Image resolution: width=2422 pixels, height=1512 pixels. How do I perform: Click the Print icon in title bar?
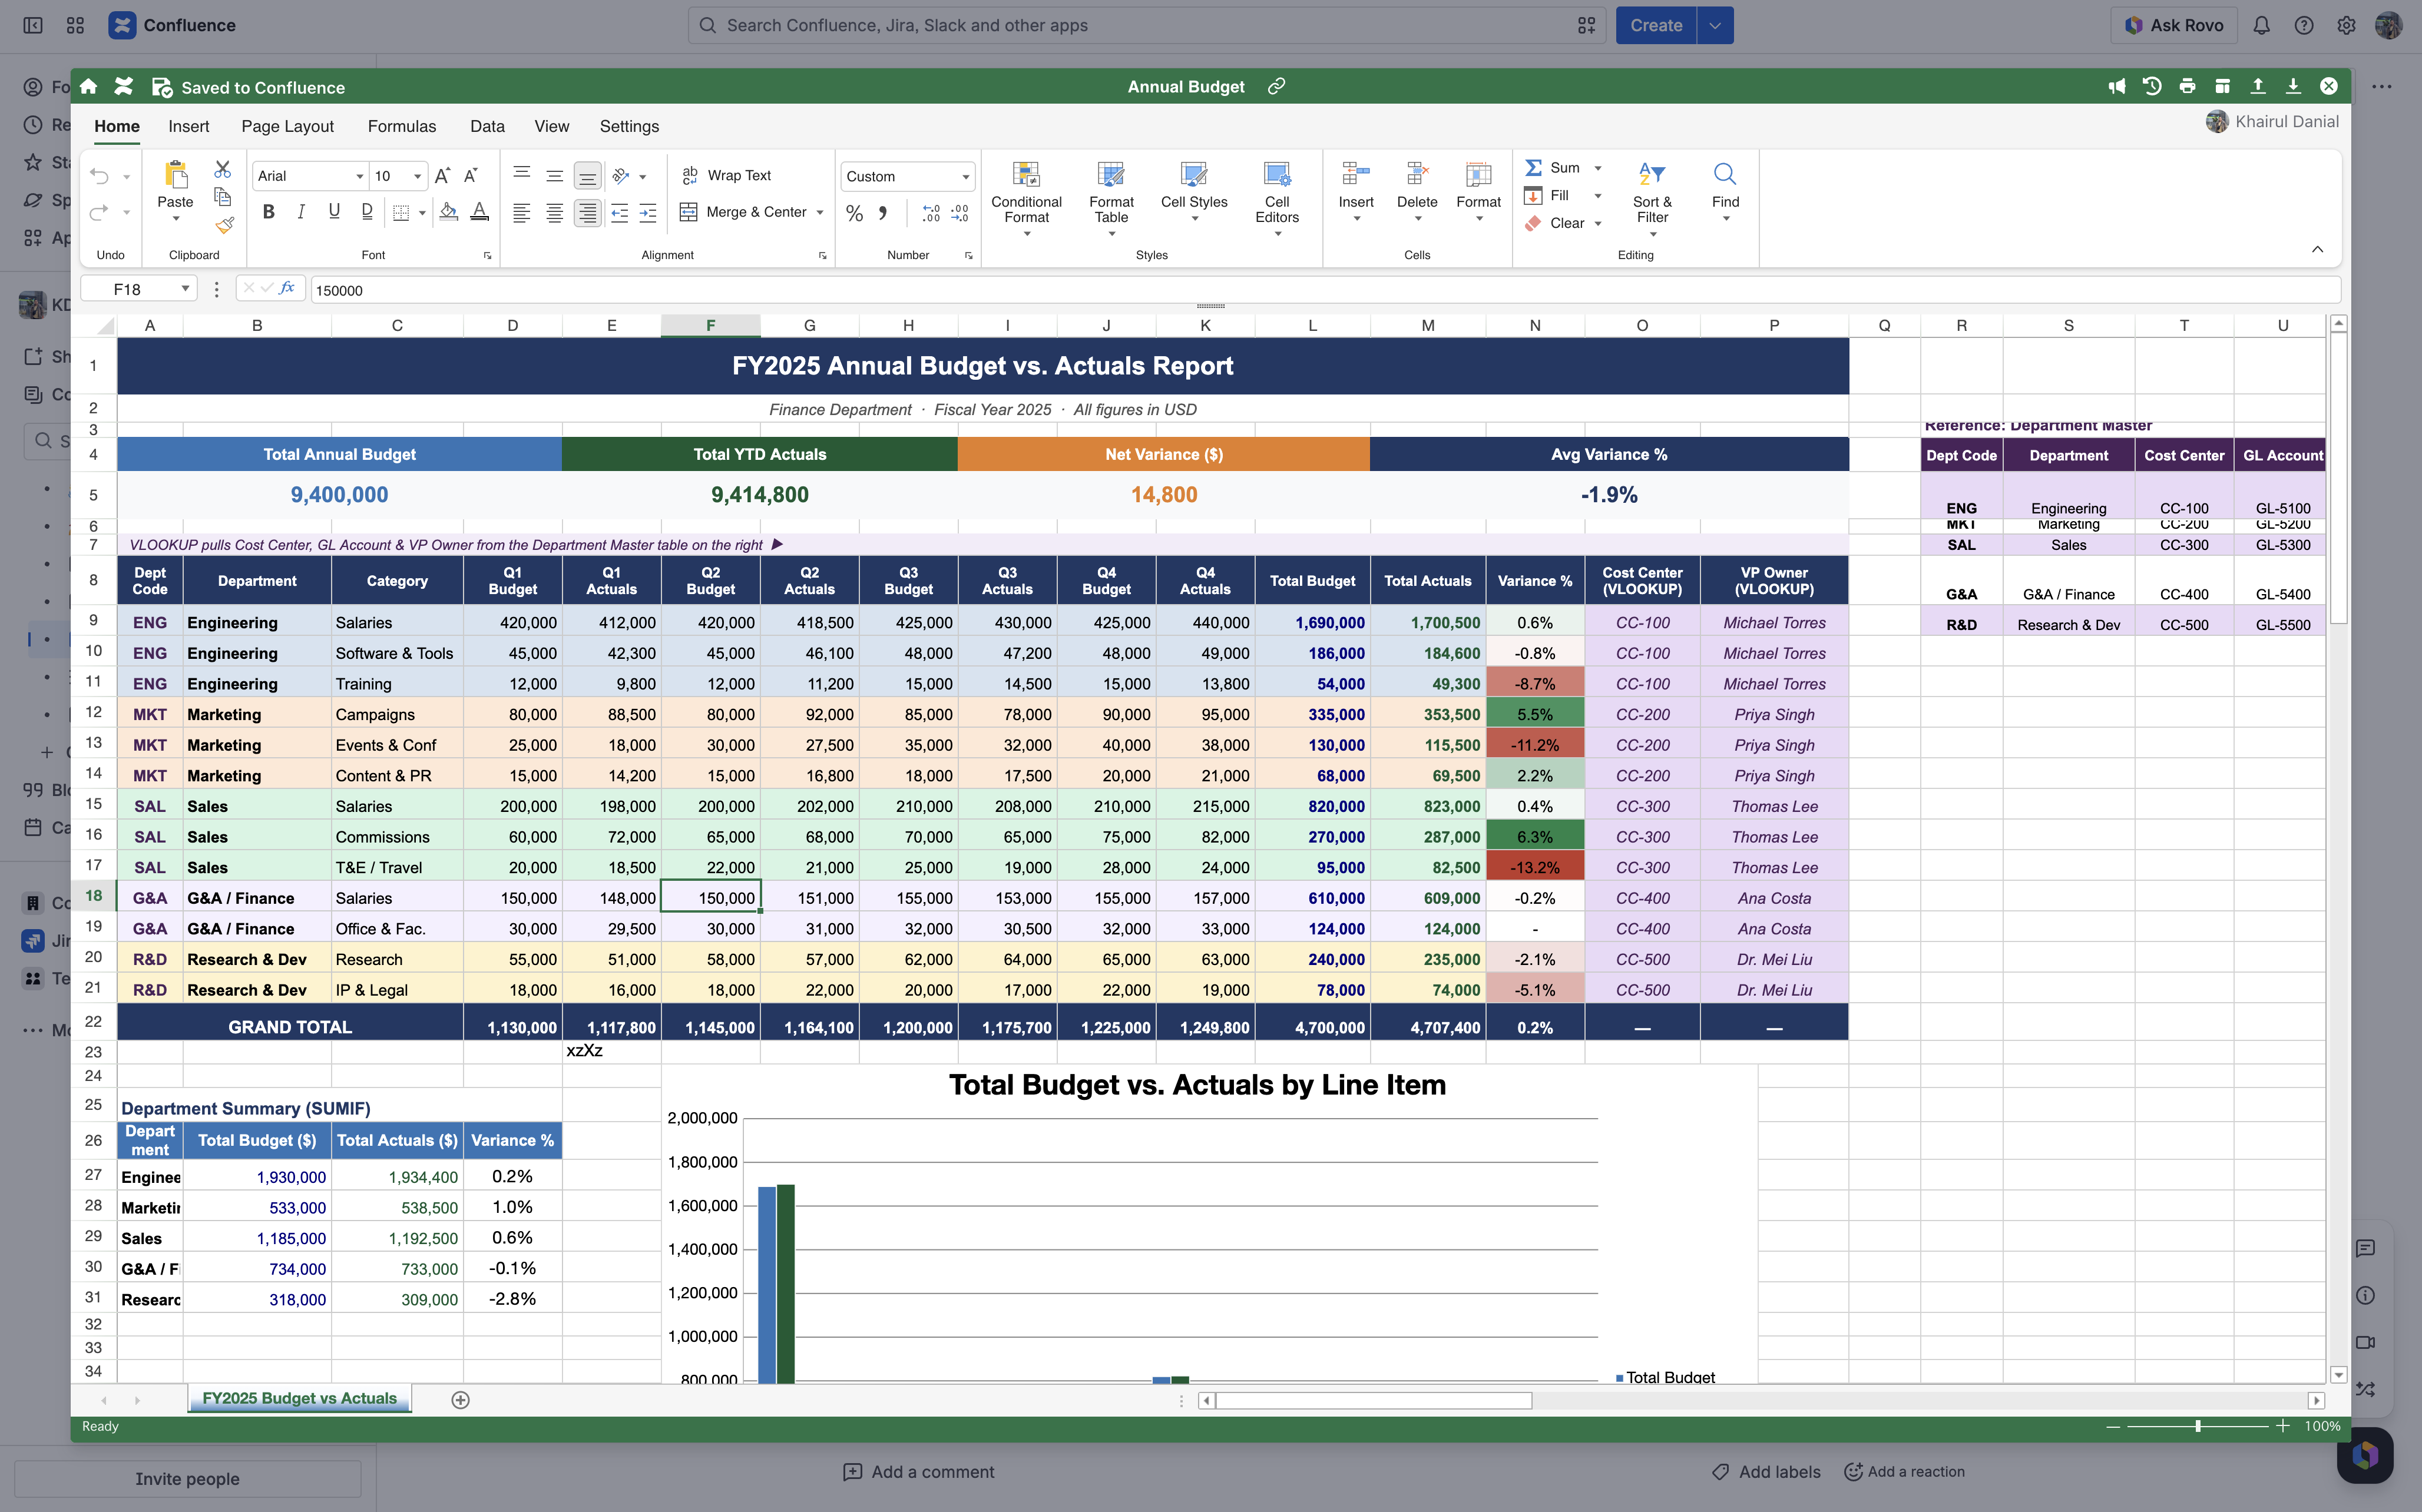click(x=2187, y=86)
